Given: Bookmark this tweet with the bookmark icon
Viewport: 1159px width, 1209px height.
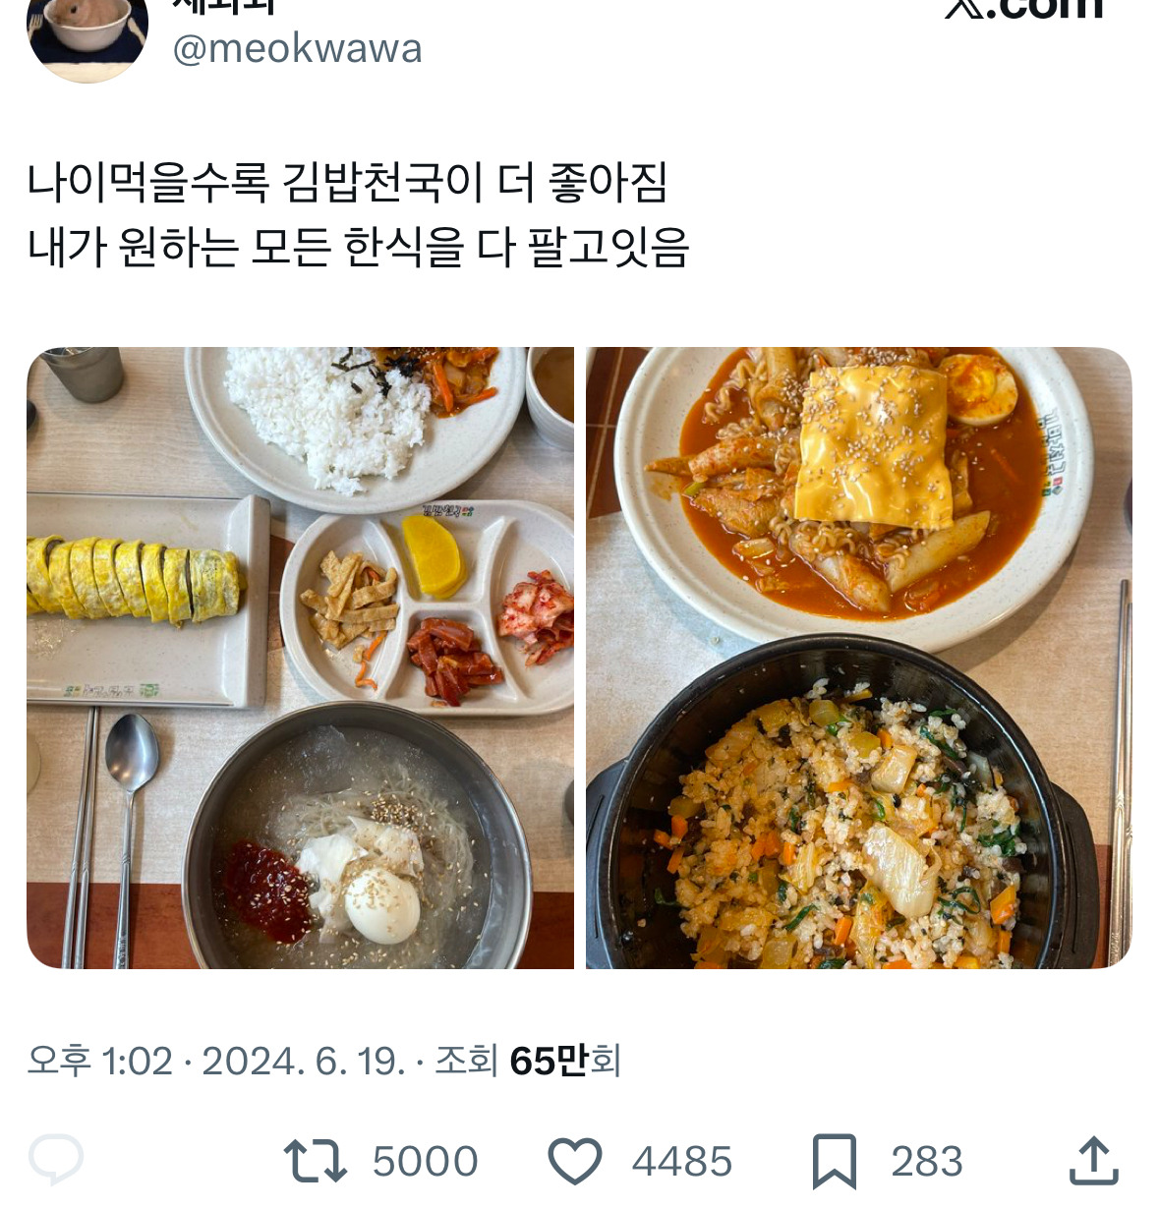Looking at the screenshot, I should tap(834, 1161).
